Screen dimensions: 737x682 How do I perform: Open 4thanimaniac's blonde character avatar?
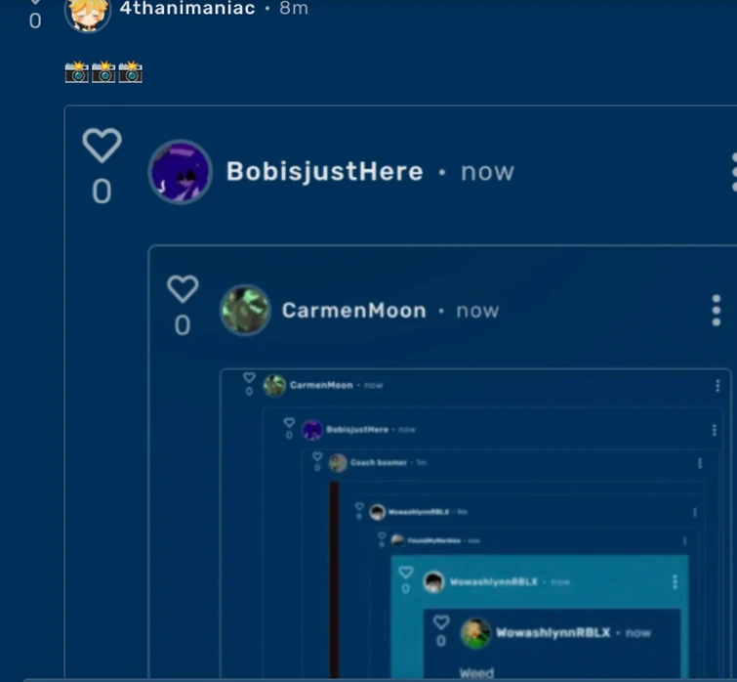(x=88, y=12)
